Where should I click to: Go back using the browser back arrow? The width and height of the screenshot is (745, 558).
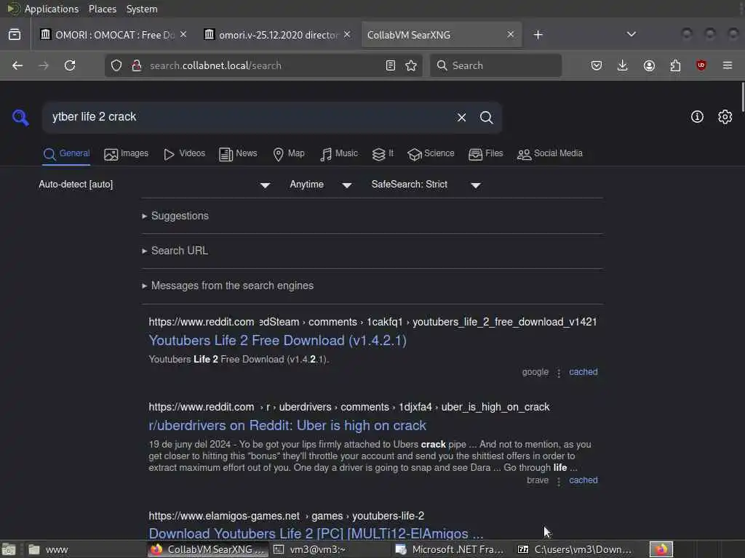pyautogui.click(x=17, y=65)
